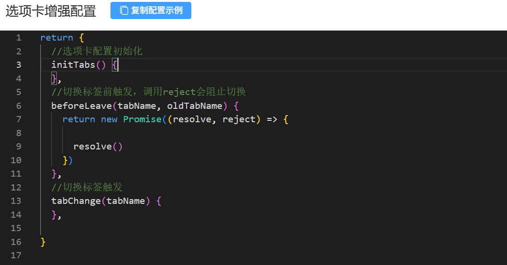Place cursor on the tabChange method name

pos(76,201)
